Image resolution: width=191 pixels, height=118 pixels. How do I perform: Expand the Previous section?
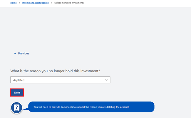(x=21, y=54)
